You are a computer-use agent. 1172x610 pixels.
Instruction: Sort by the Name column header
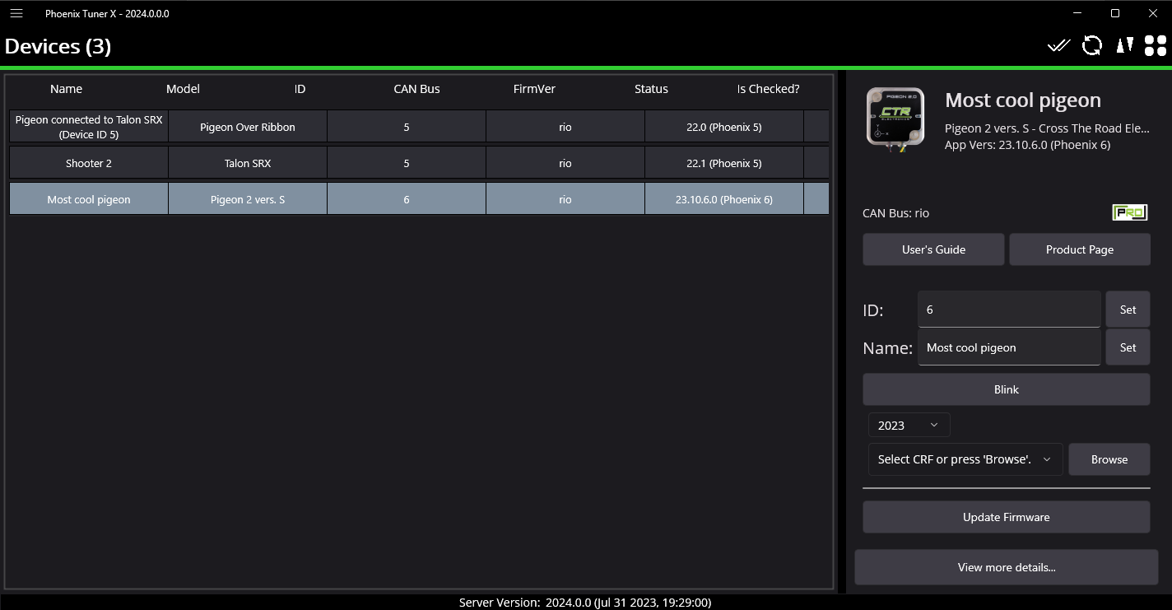point(66,89)
